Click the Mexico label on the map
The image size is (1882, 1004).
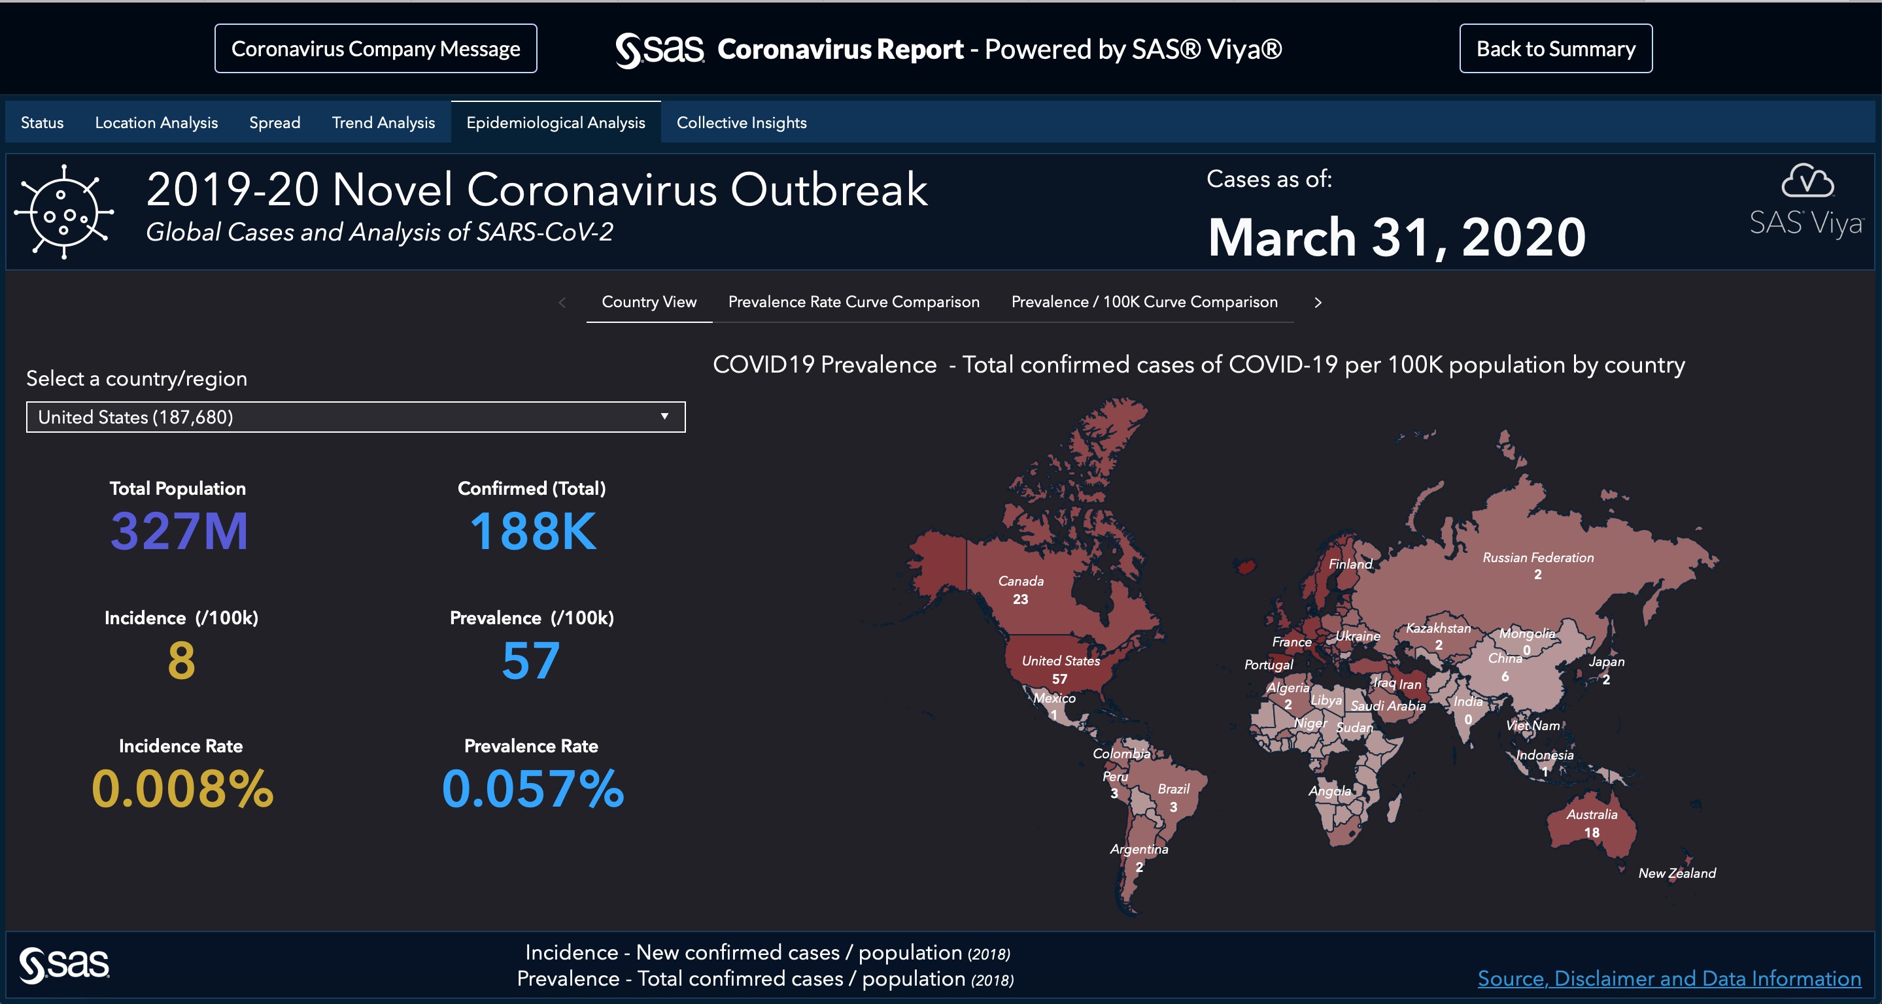1053,697
